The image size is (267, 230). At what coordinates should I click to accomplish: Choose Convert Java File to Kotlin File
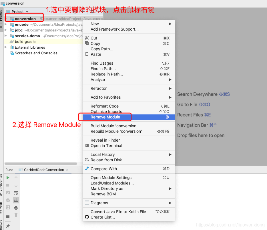pyautogui.click(x=129, y=212)
